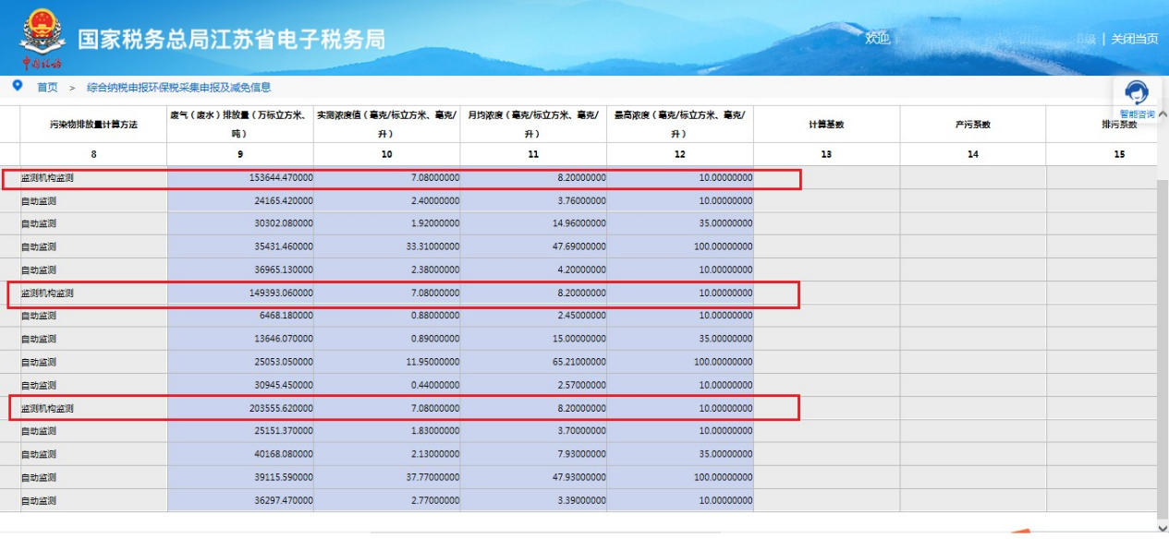
Task: Open first row 监测机构监测 calculation method cell
Action: (93, 177)
